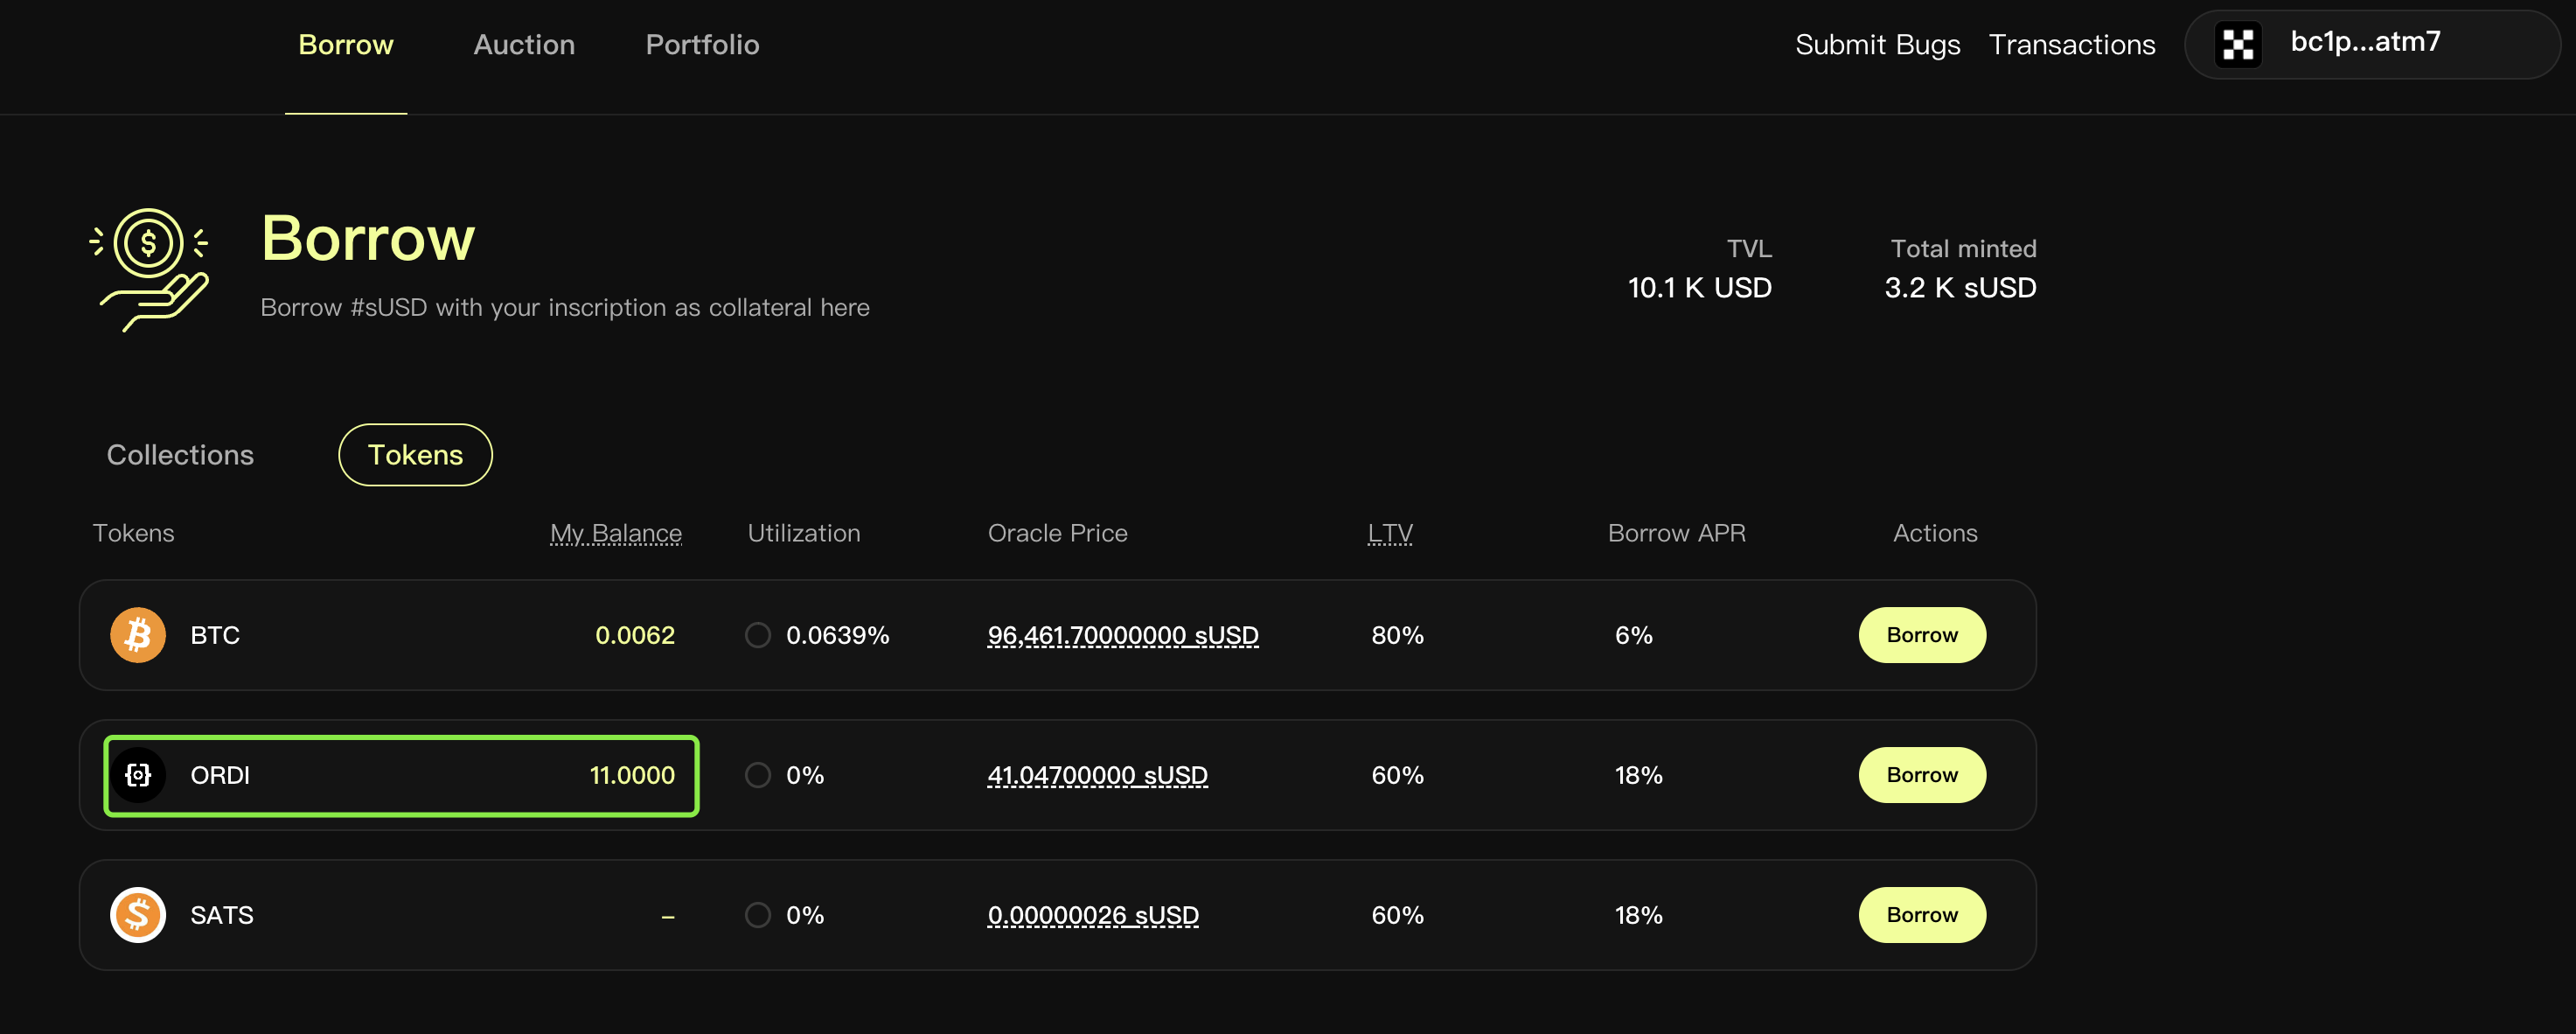Open wallet menu bc1p...atm7
Viewport: 2576px width, 1034px height.
(x=2365, y=42)
